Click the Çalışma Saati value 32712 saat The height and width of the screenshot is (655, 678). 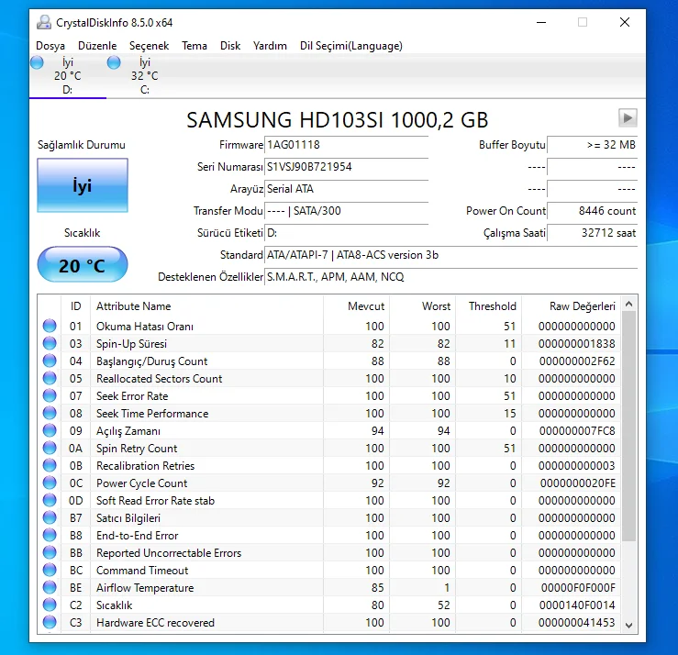(x=593, y=233)
